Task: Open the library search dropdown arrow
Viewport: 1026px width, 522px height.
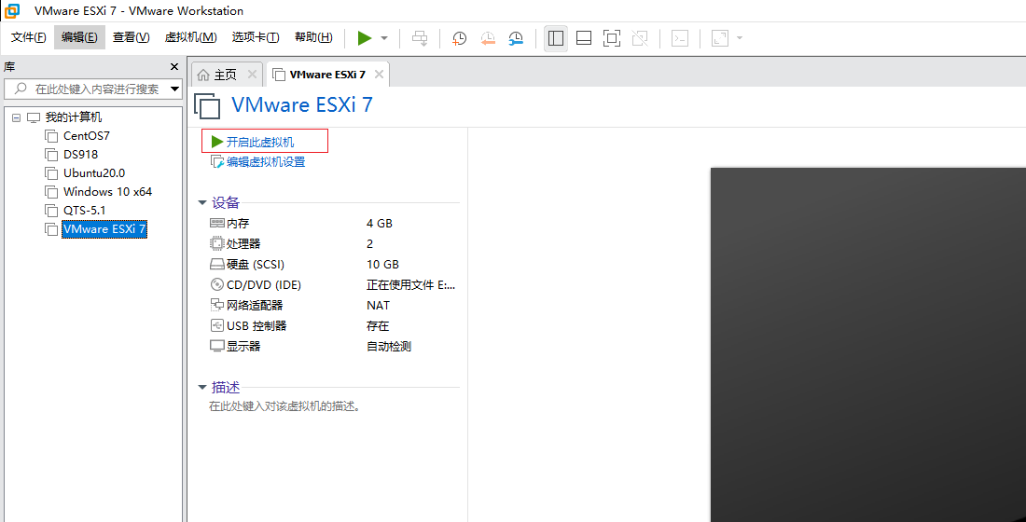Action: [x=174, y=89]
